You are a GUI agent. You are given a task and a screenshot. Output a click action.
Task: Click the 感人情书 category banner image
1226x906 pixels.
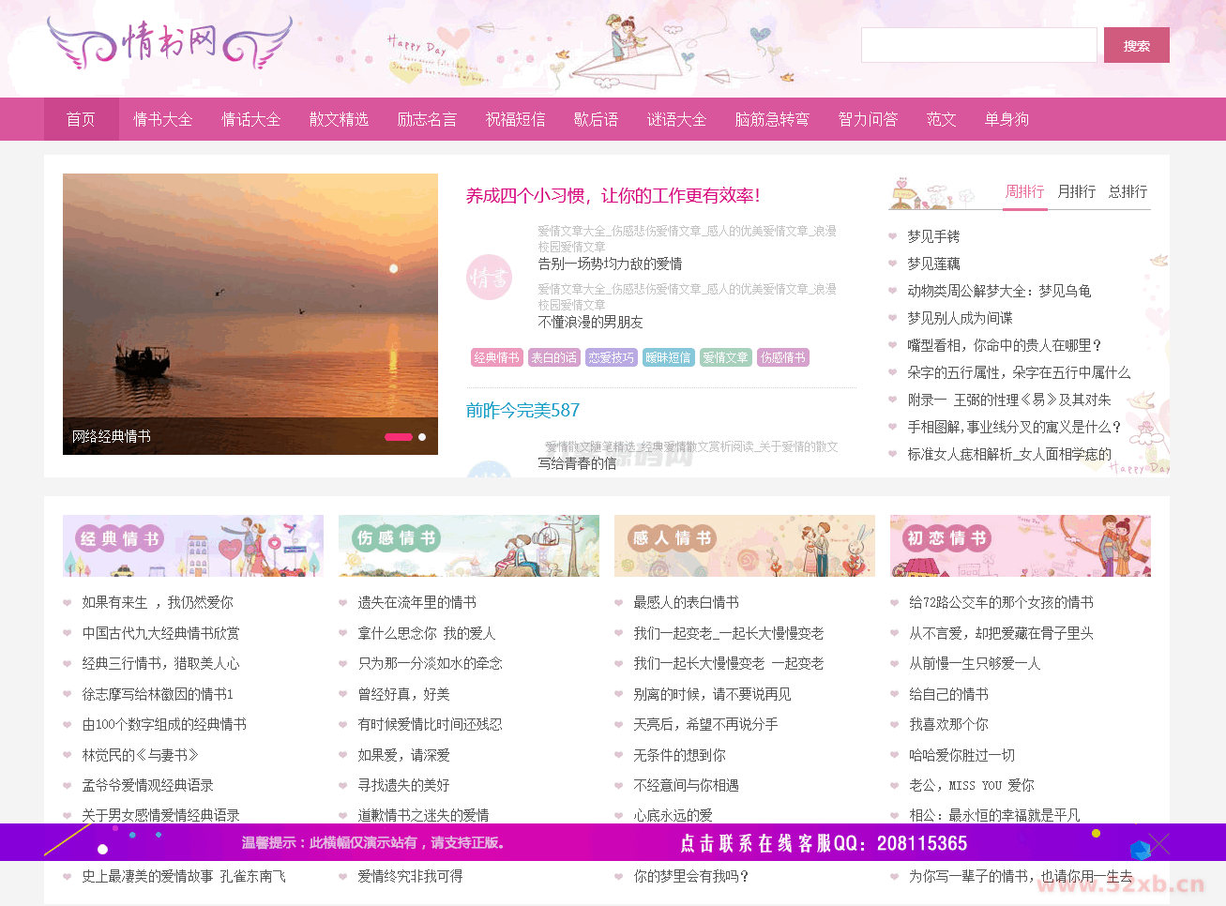(744, 546)
